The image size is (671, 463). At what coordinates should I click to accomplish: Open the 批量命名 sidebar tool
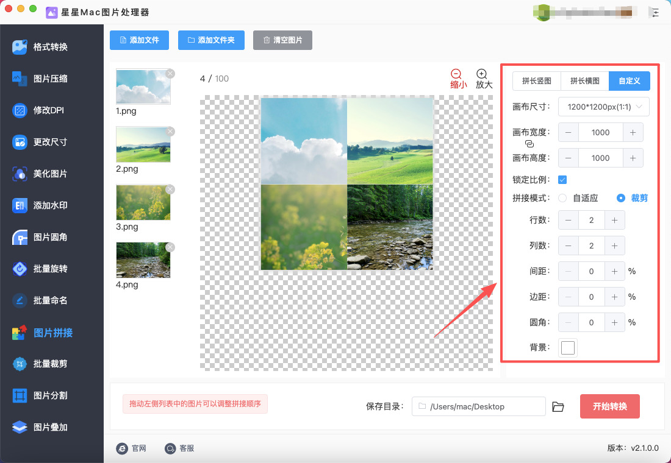[41, 300]
